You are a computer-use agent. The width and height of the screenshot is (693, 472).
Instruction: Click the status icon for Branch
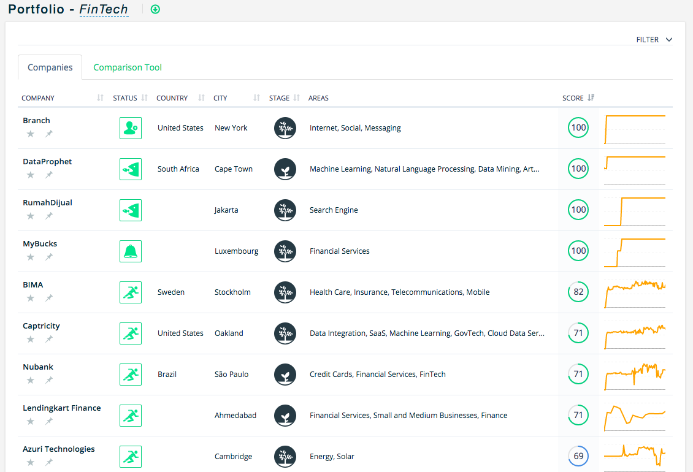[x=130, y=128]
